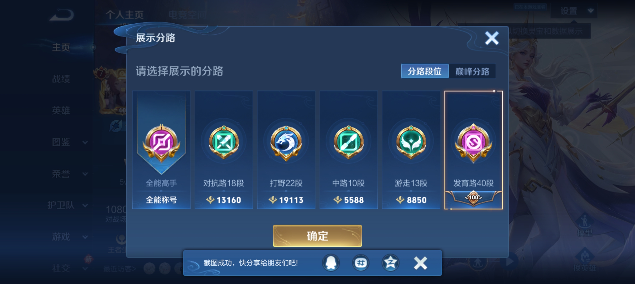Choose the 游走 wings badge icon

(411, 142)
